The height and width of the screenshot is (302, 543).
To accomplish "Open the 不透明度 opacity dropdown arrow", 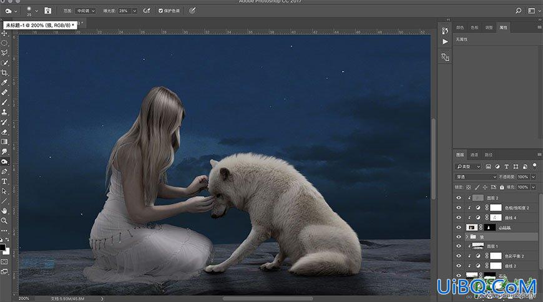I will [534, 177].
